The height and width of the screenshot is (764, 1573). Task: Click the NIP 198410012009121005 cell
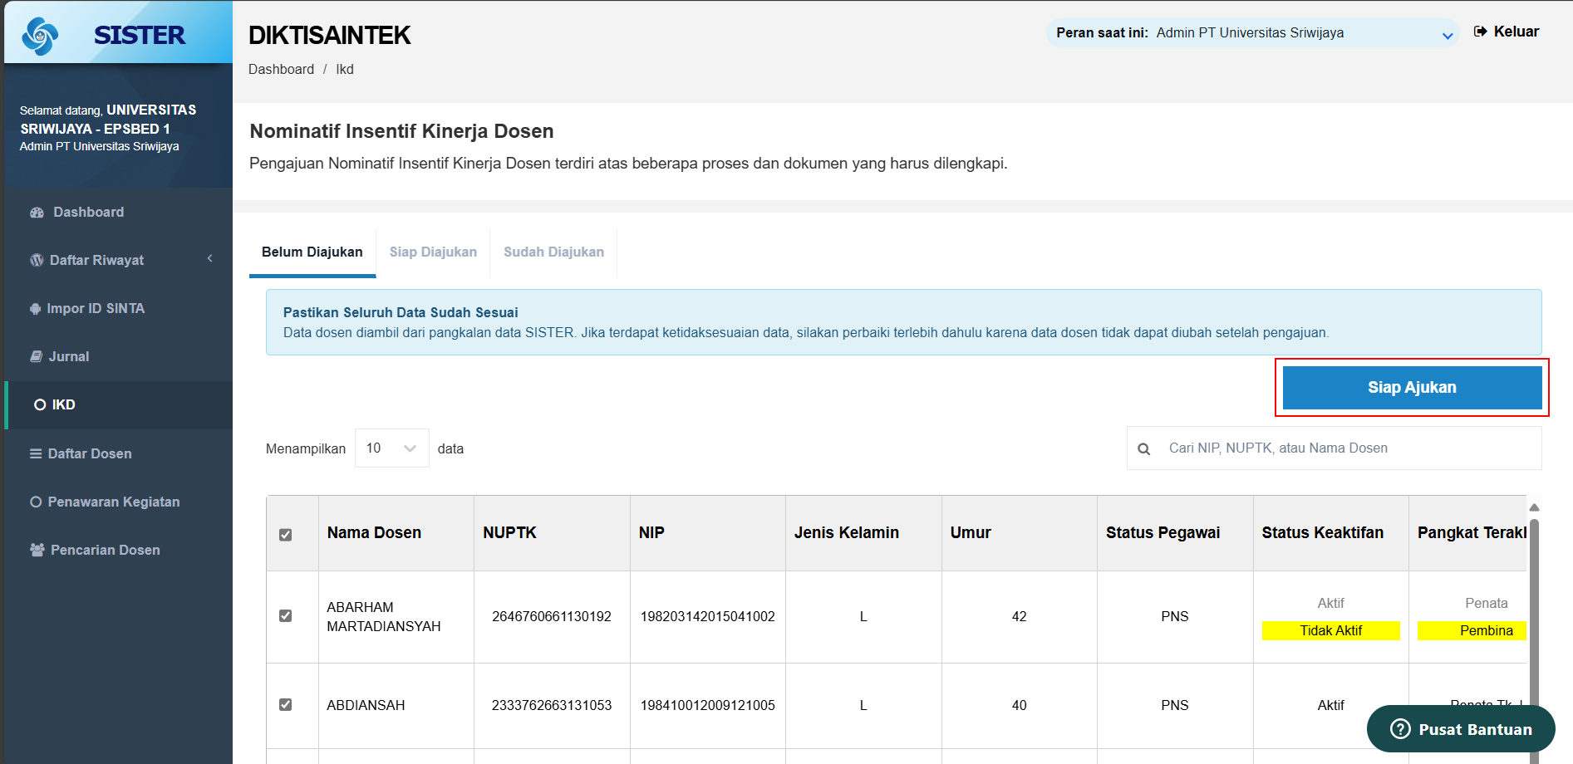point(707,706)
